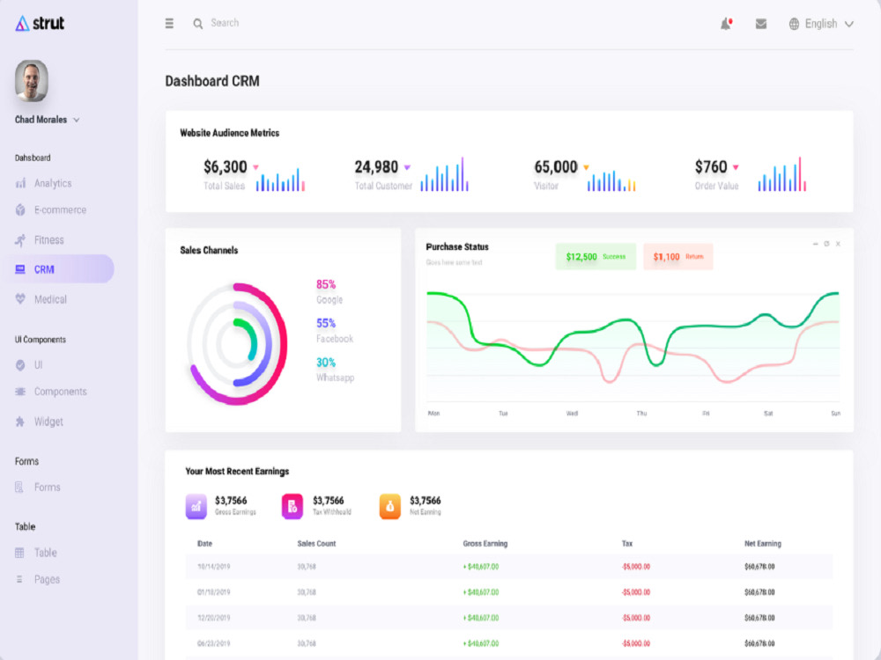This screenshot has width=881, height=660.
Task: Click the Total Sales down arrow
Action: [255, 167]
